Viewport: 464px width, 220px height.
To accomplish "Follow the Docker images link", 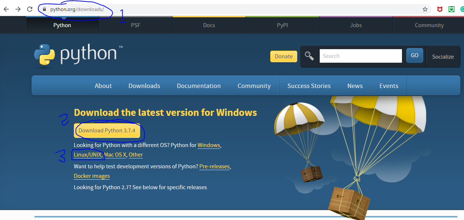I will point(92,176).
